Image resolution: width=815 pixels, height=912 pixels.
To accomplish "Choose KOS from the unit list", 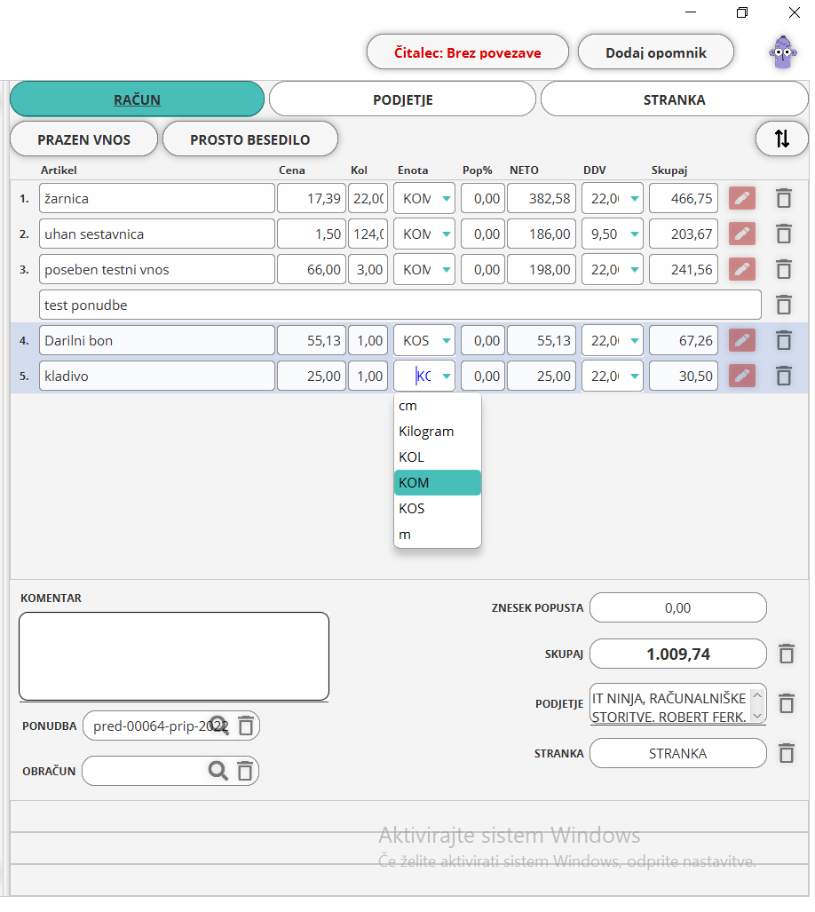I will (437, 508).
